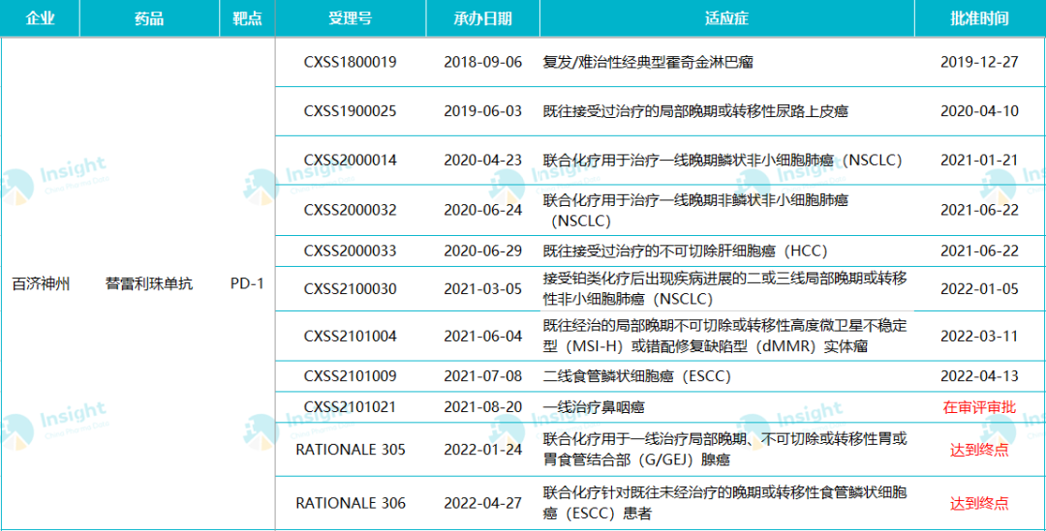
Task: Click the red 在审评审批 status
Action: pyautogui.click(x=979, y=407)
